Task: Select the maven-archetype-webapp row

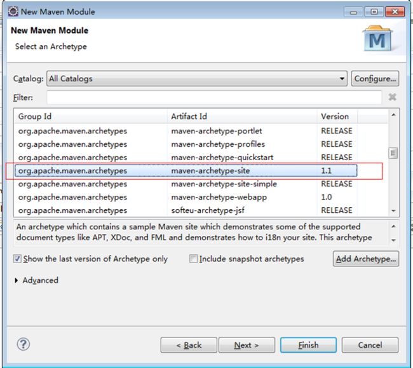Action: pyautogui.click(x=186, y=197)
